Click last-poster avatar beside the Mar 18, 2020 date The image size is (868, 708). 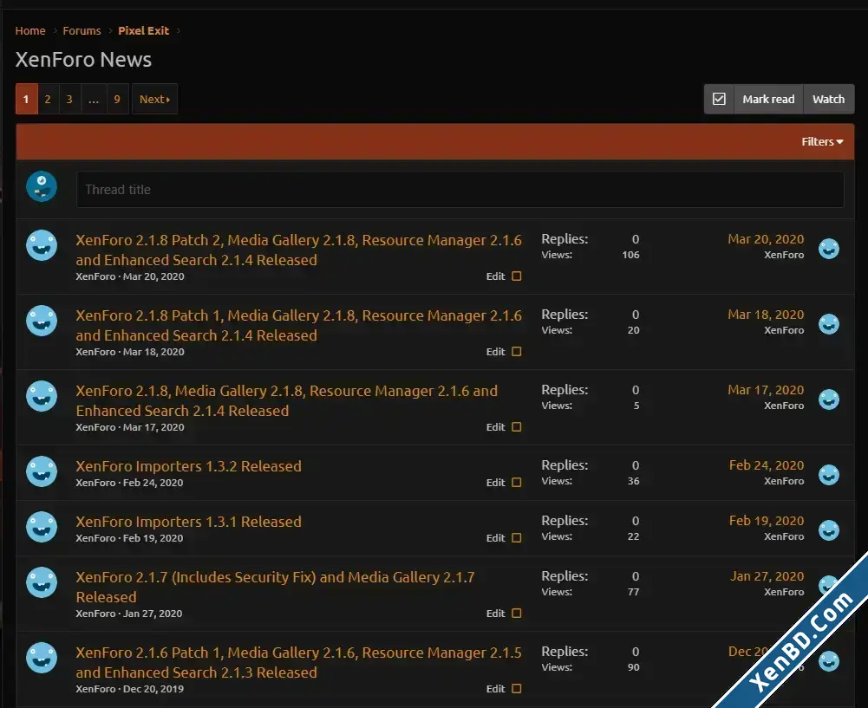pyautogui.click(x=829, y=323)
